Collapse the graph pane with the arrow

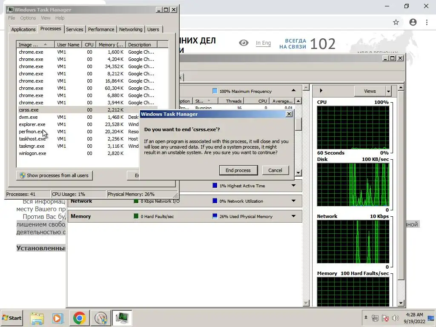coord(321,91)
